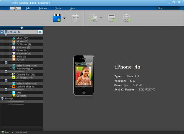
Task: Select TV Shows (1) icon
Action: pos(14,44)
